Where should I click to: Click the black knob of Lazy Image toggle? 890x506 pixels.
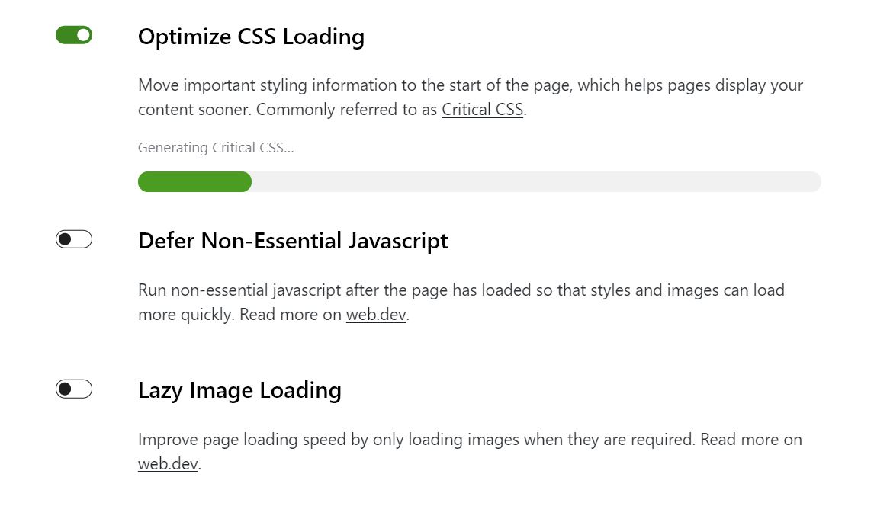click(x=65, y=389)
